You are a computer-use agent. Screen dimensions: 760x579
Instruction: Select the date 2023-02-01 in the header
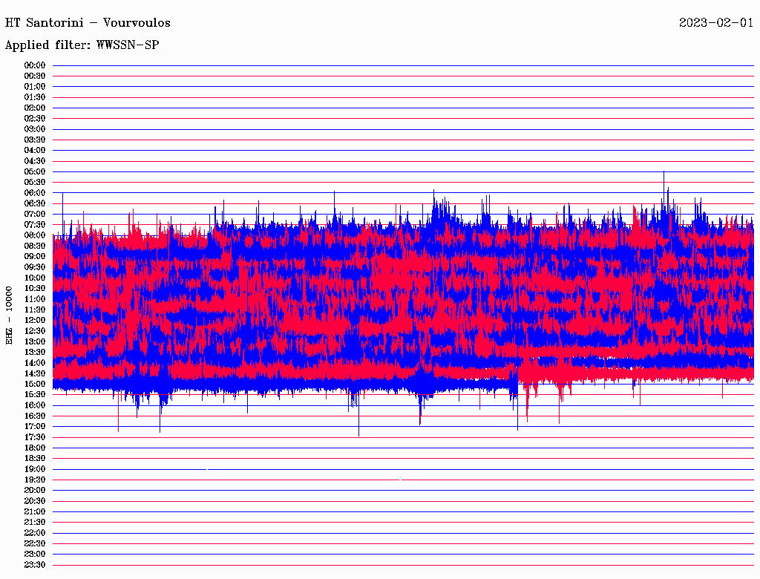click(x=715, y=23)
